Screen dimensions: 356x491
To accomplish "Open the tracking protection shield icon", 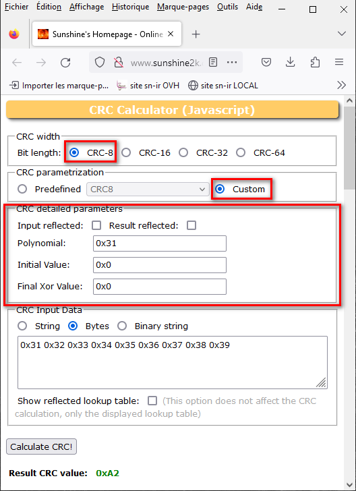I will tap(100, 63).
